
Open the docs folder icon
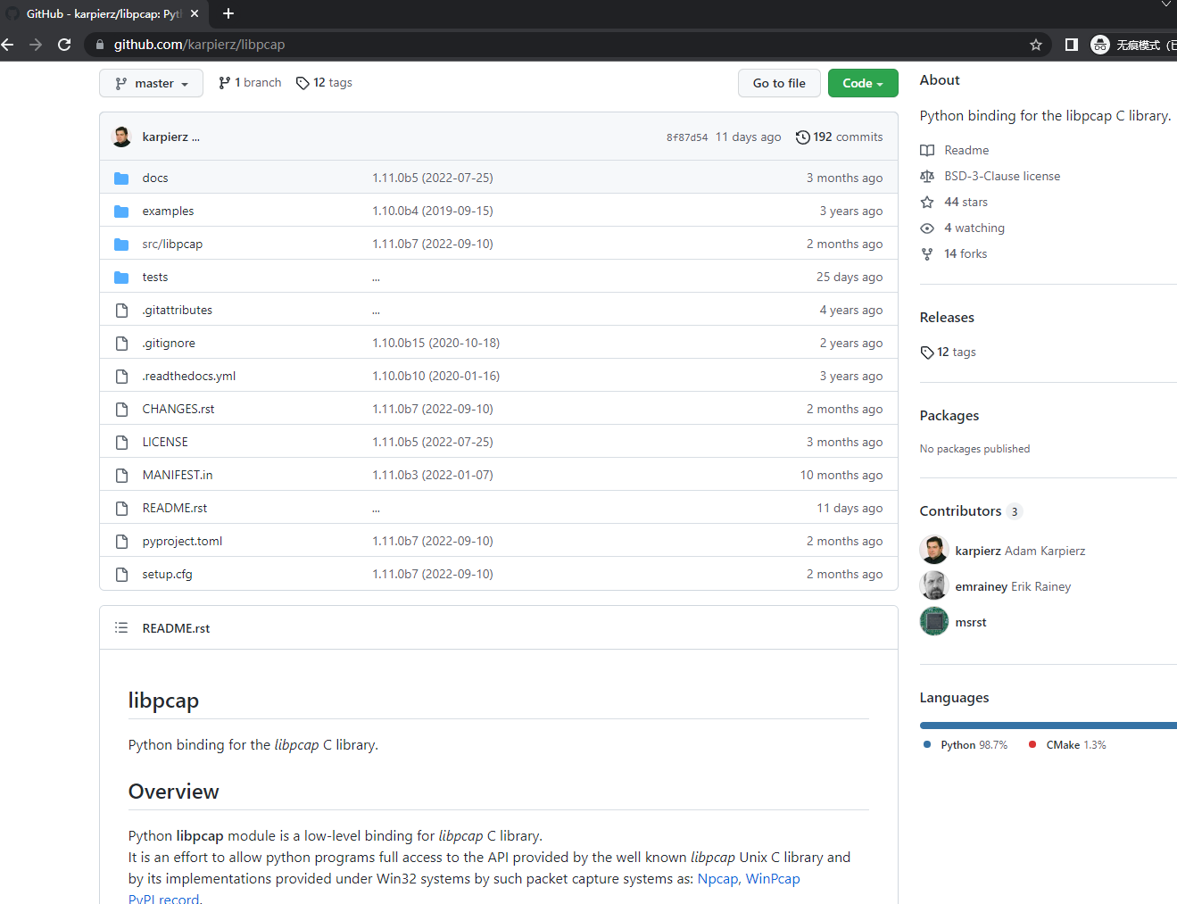pos(121,178)
